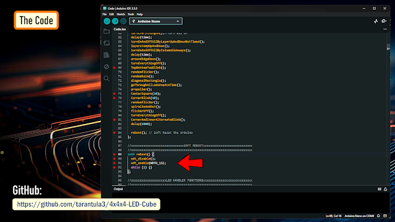Click the Arduino IDE app icon in title bar

[x=105, y=8]
